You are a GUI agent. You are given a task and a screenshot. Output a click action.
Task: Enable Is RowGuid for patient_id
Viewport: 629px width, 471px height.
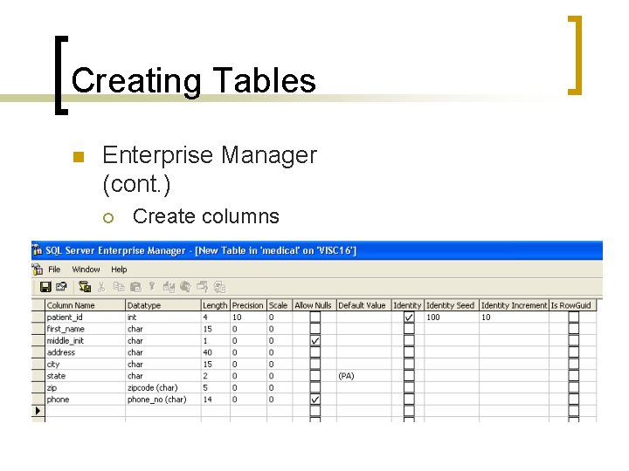[x=573, y=317]
